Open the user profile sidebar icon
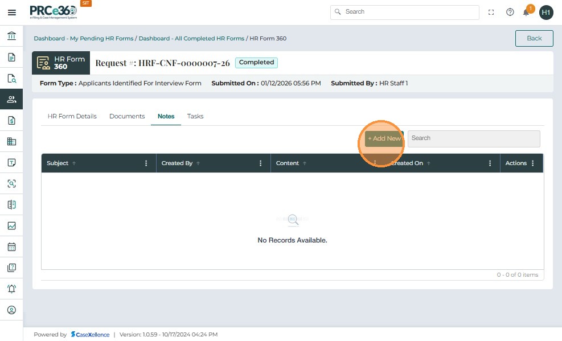The height and width of the screenshot is (341, 562). point(11,310)
